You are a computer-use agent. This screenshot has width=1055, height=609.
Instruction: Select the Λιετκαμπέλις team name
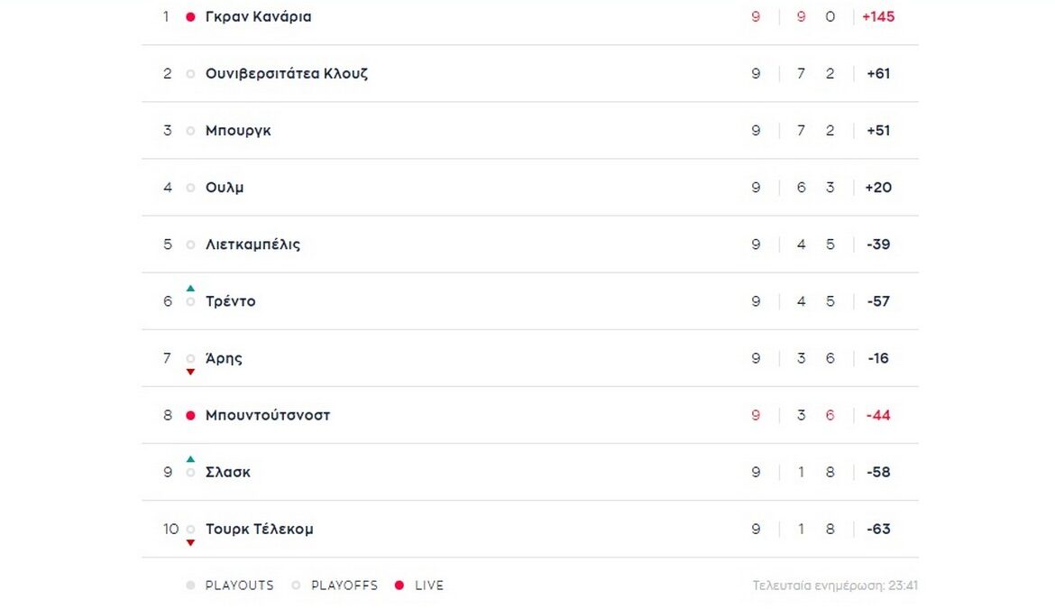pyautogui.click(x=252, y=245)
